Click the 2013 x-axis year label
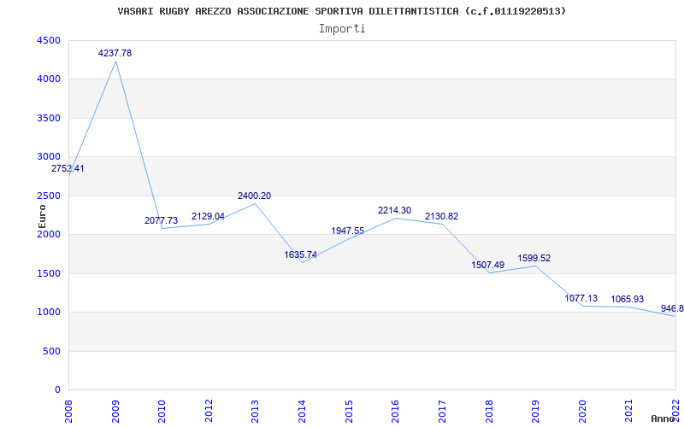Viewport: 684px width, 427px height. (x=256, y=410)
